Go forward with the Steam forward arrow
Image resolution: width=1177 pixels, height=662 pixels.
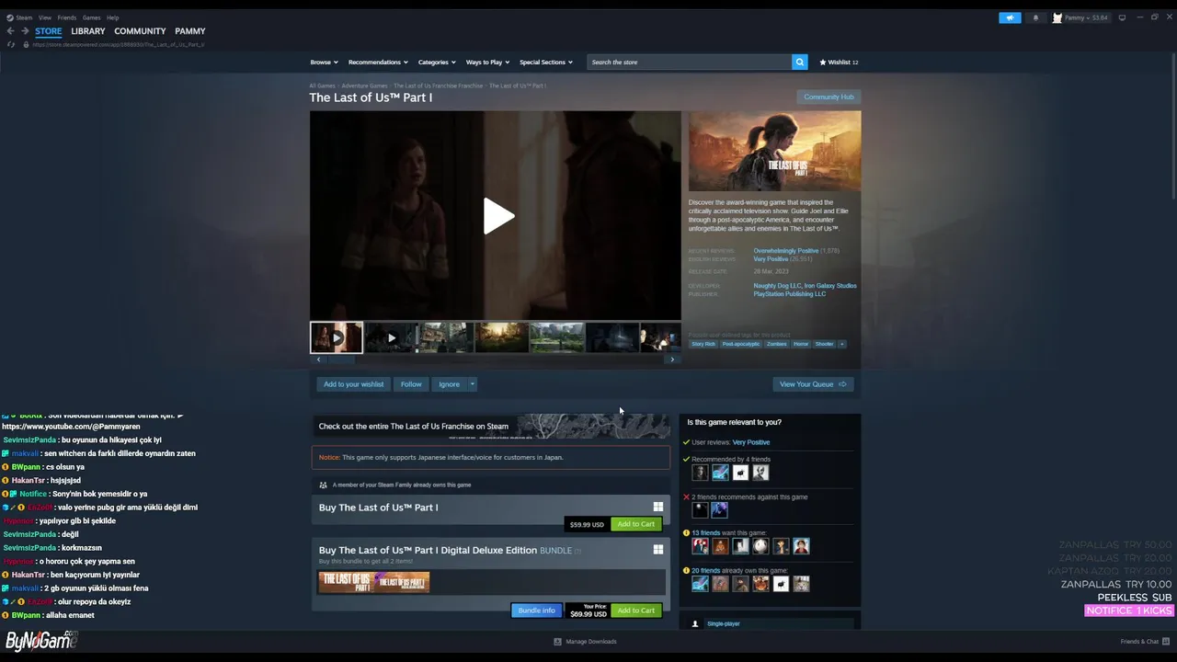point(25,31)
